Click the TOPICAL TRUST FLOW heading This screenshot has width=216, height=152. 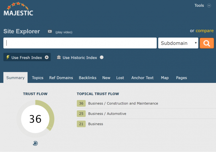(x=98, y=94)
